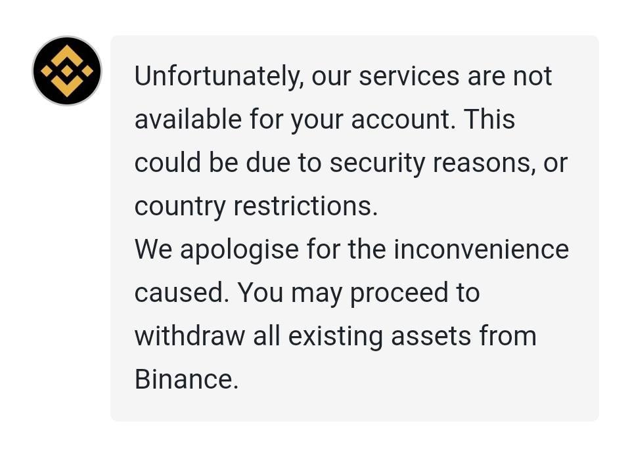Image resolution: width=630 pixels, height=451 pixels.
Task: Click the word "services" in first line
Action: click(409, 76)
